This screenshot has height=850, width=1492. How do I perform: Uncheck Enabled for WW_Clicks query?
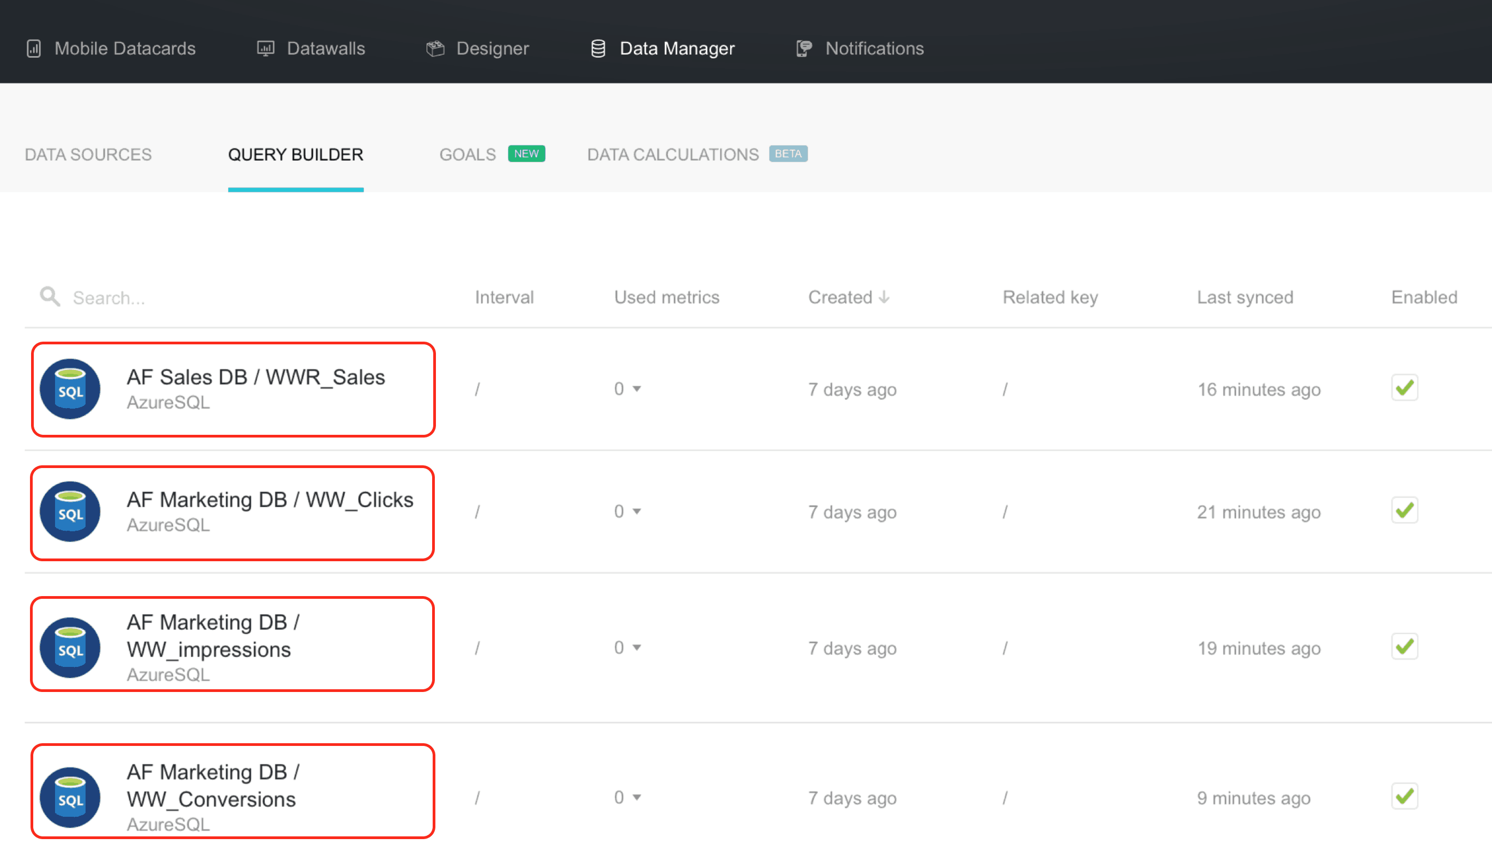(1404, 511)
